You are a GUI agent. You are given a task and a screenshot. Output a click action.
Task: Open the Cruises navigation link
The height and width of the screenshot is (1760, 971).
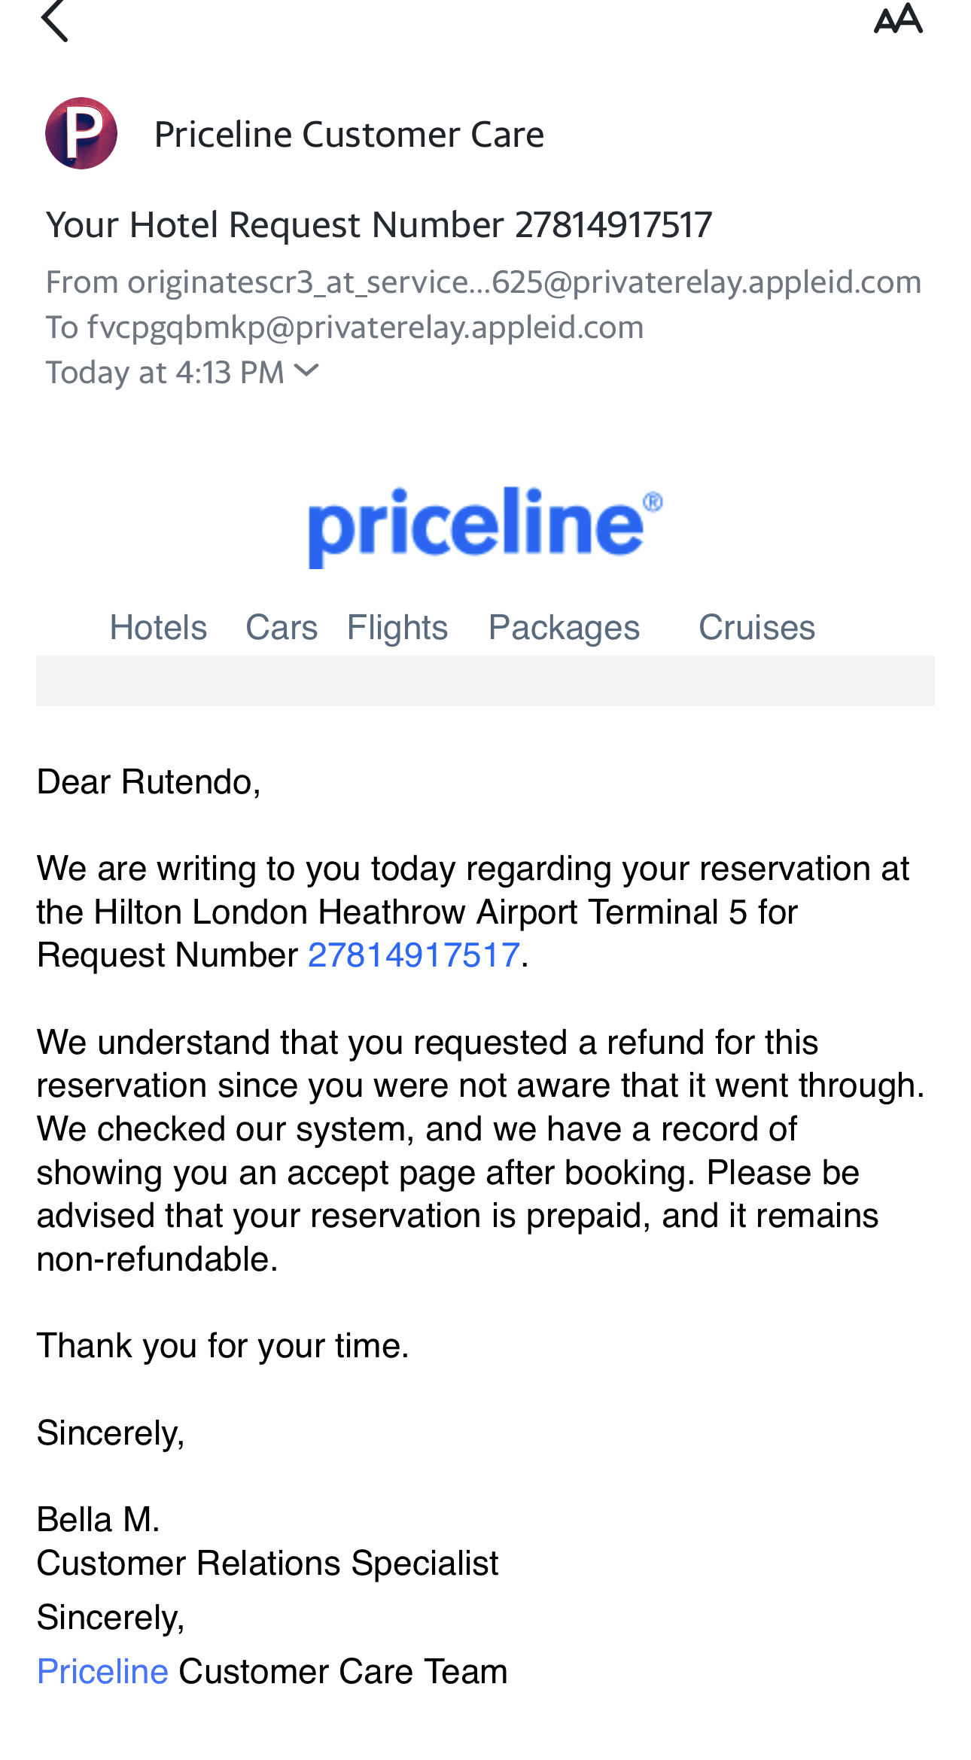coord(756,627)
